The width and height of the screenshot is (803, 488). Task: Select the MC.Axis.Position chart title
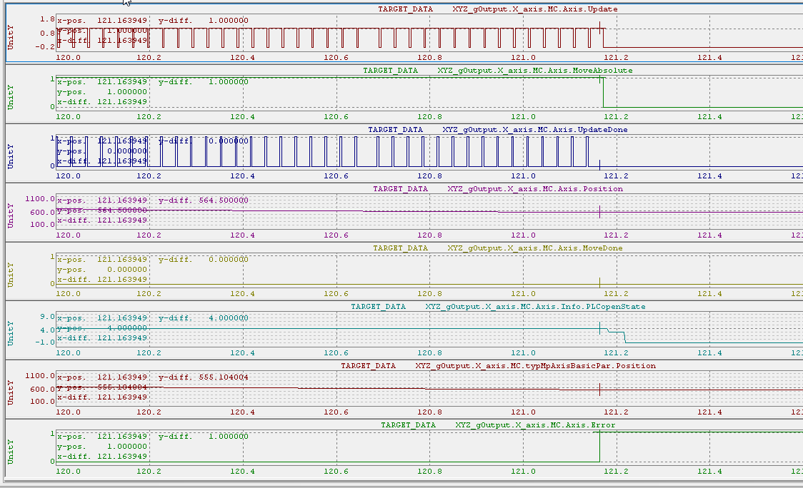[498, 189]
